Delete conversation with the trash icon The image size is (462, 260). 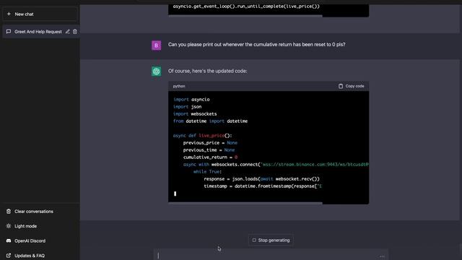[x=75, y=32]
